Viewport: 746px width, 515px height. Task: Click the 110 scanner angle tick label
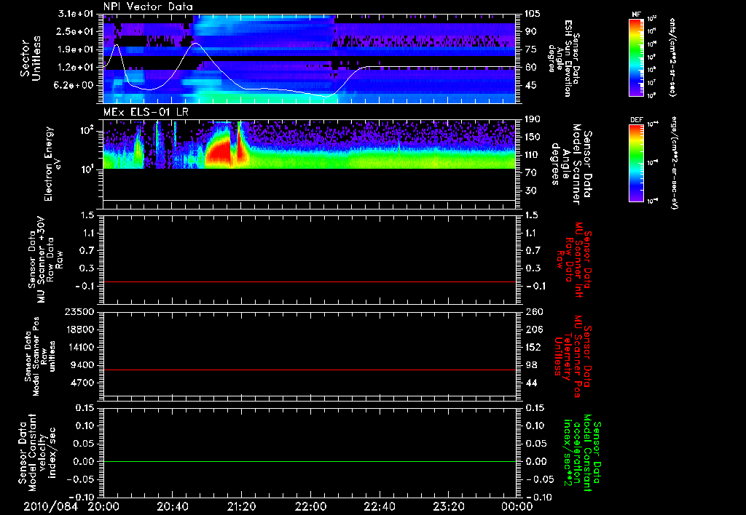pos(533,155)
